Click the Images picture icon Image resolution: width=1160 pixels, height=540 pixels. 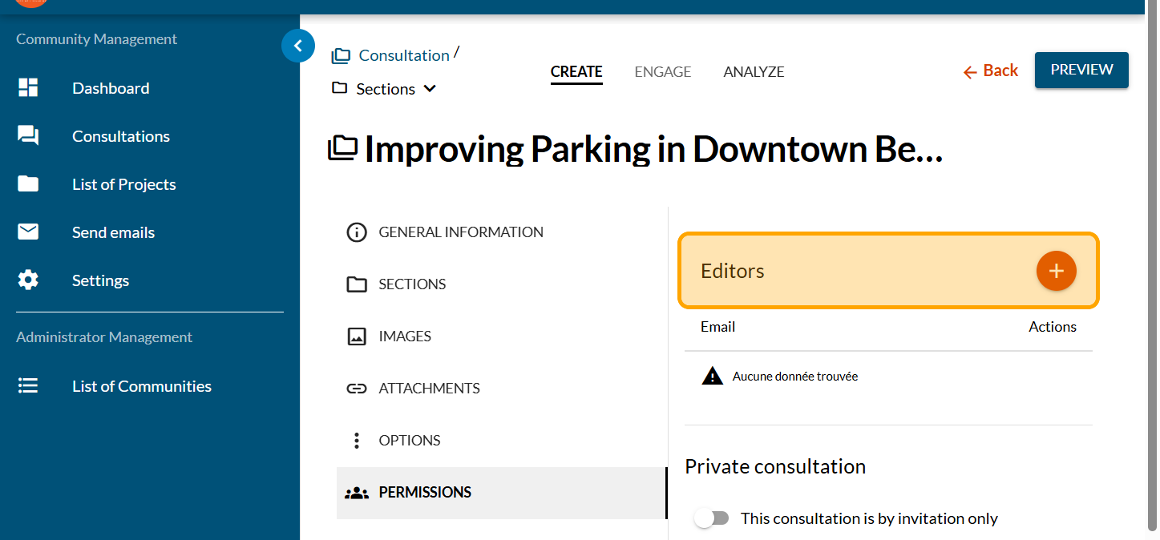[357, 336]
